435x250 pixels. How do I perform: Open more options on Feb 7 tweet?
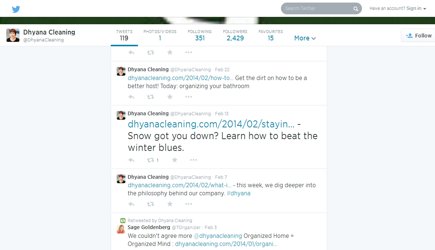click(189, 204)
